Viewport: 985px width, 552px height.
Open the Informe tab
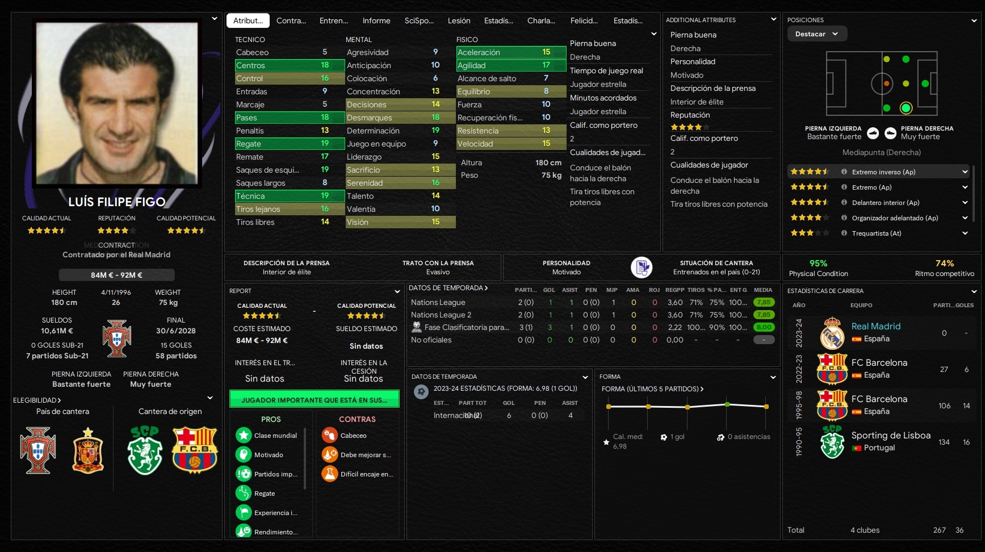coord(376,20)
